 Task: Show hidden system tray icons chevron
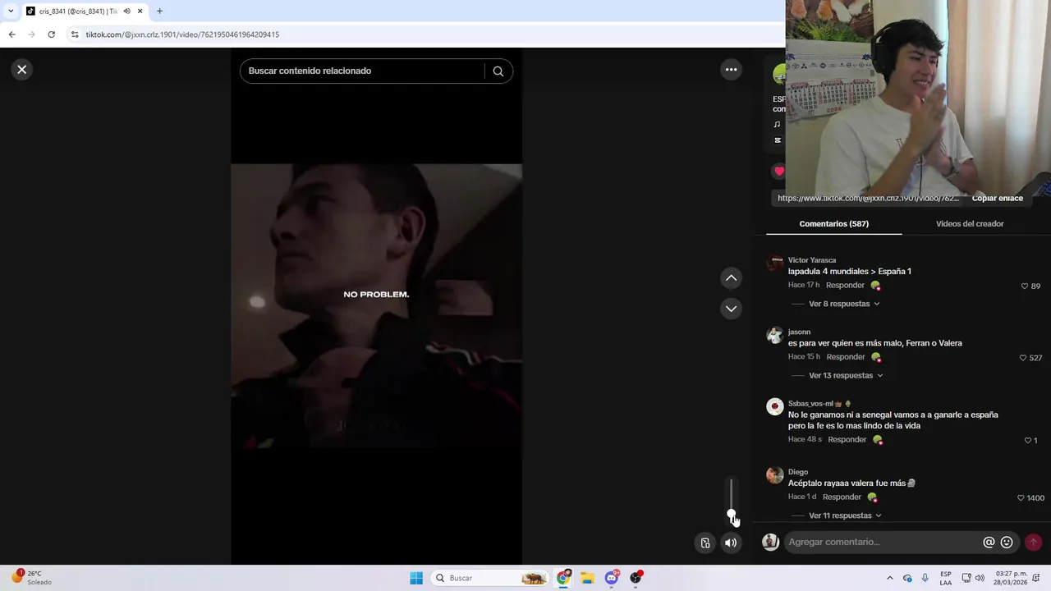pos(889,578)
